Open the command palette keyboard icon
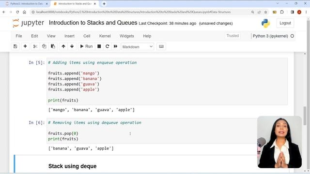This screenshot has width=310, height=174. coord(161,46)
